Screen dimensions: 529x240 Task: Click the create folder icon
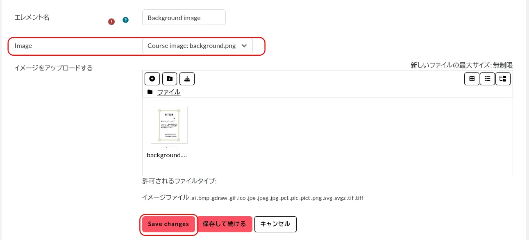[x=170, y=79]
